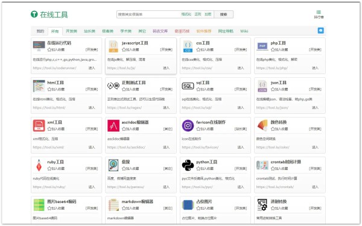The image size is (362, 226).
Task: Open the javascript工具 JS file icon
Action: click(x=113, y=46)
